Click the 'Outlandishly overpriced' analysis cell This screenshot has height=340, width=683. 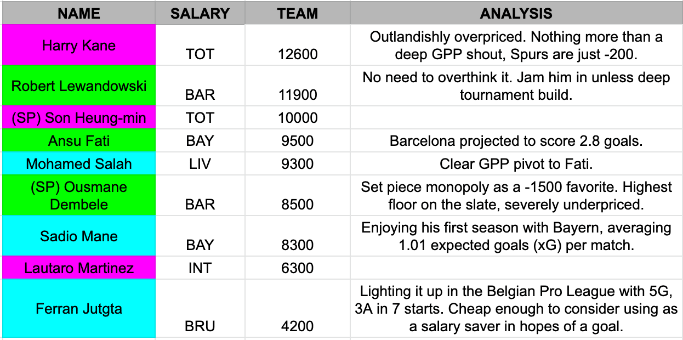click(516, 45)
